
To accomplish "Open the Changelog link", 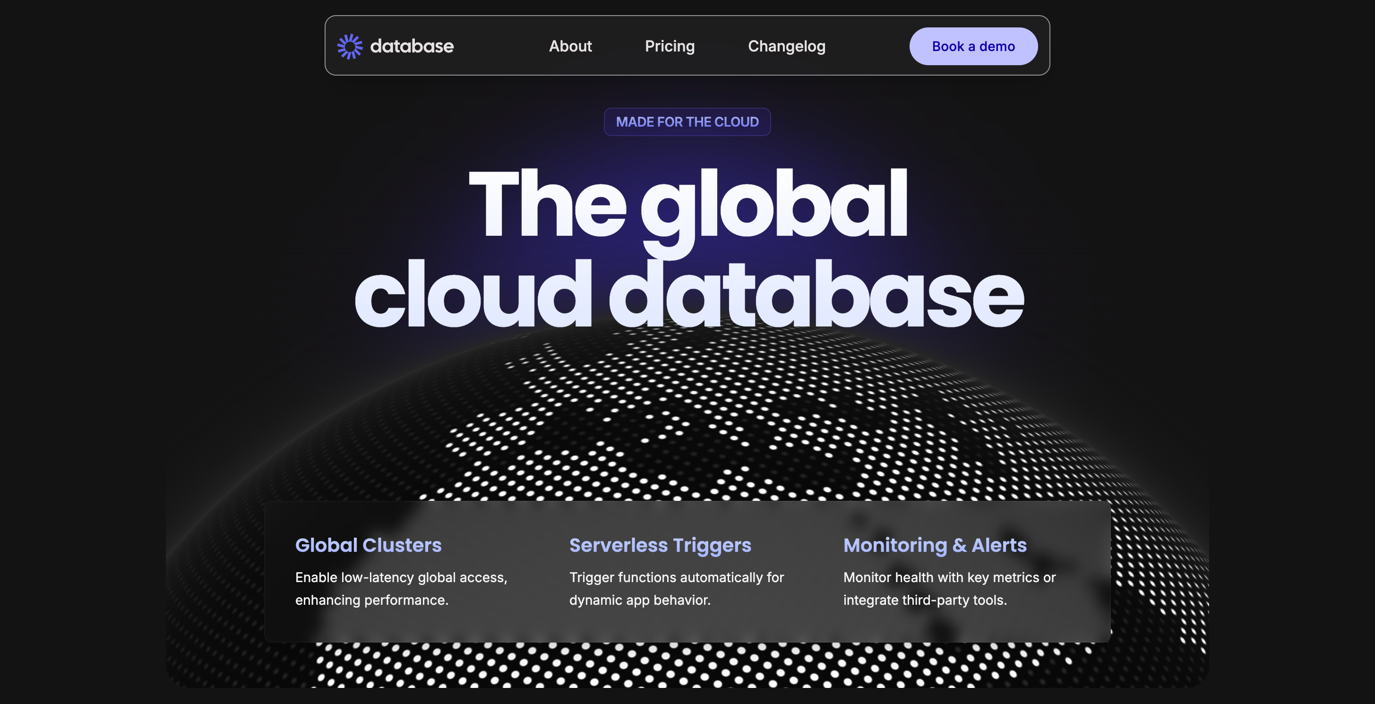I will point(786,46).
